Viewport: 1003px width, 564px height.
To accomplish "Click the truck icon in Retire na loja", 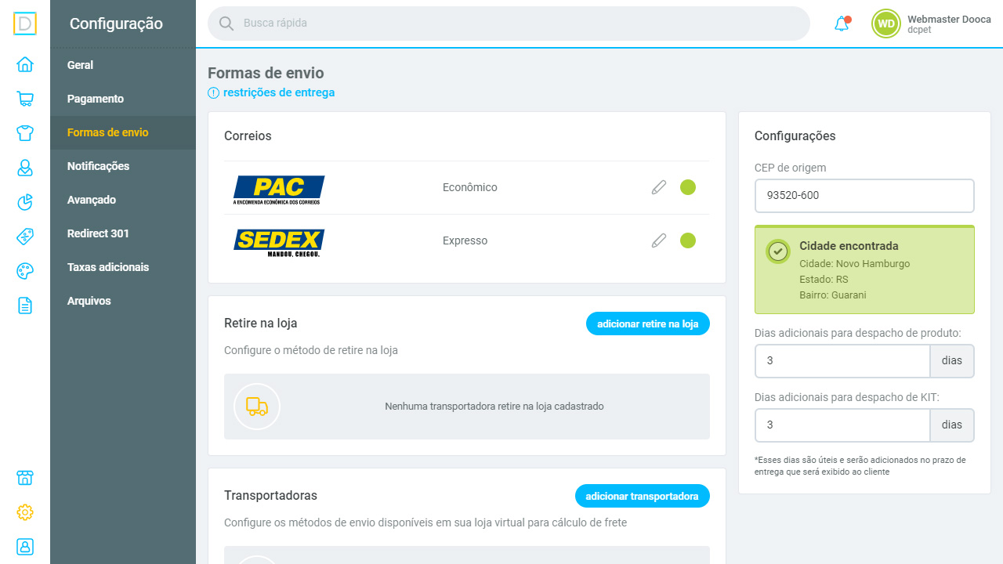I will [x=257, y=407].
